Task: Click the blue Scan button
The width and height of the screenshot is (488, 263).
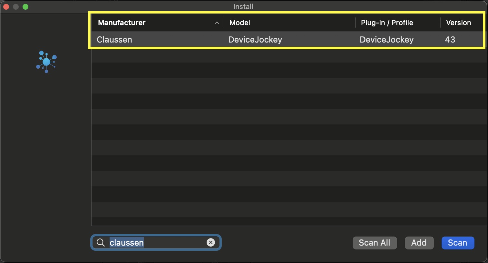Action: tap(458, 243)
